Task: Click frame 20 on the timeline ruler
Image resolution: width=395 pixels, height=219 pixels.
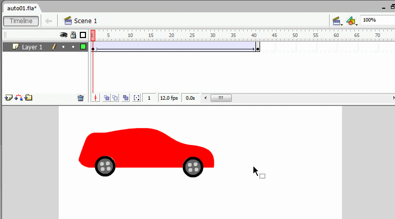Action: coord(171,35)
